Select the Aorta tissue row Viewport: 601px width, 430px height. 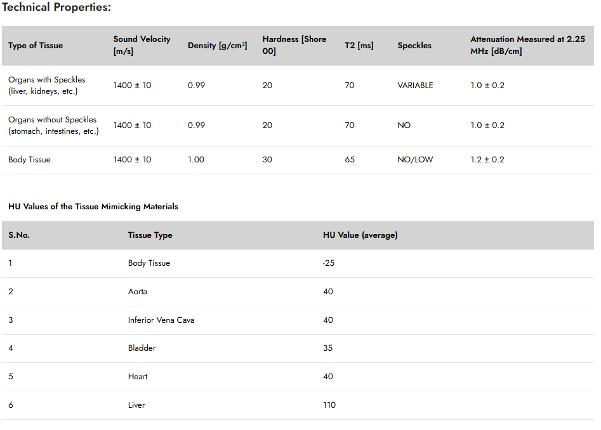(298, 291)
